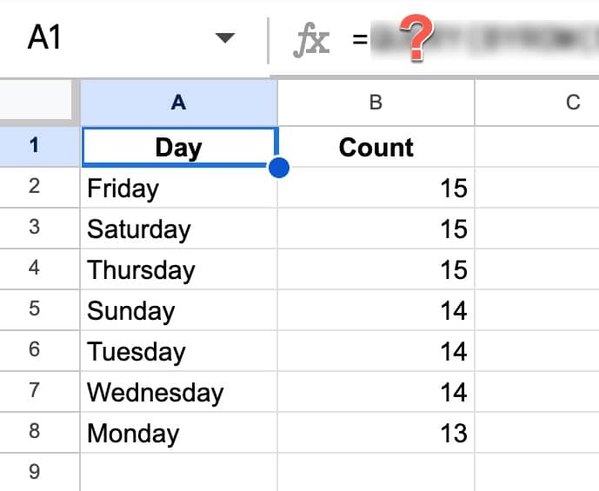599x491 pixels.
Task: Select the Count header cell
Action: [376, 147]
